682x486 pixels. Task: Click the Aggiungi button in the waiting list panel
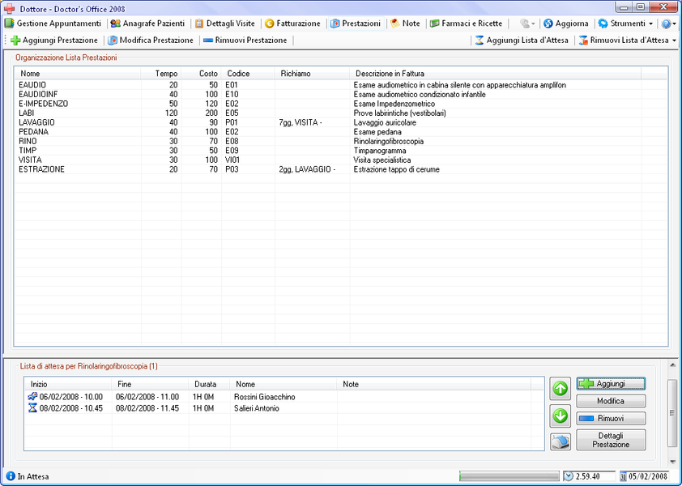[x=611, y=384]
